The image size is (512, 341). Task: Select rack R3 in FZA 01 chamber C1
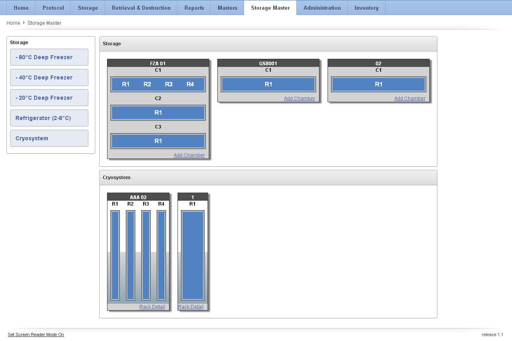pyautogui.click(x=169, y=84)
